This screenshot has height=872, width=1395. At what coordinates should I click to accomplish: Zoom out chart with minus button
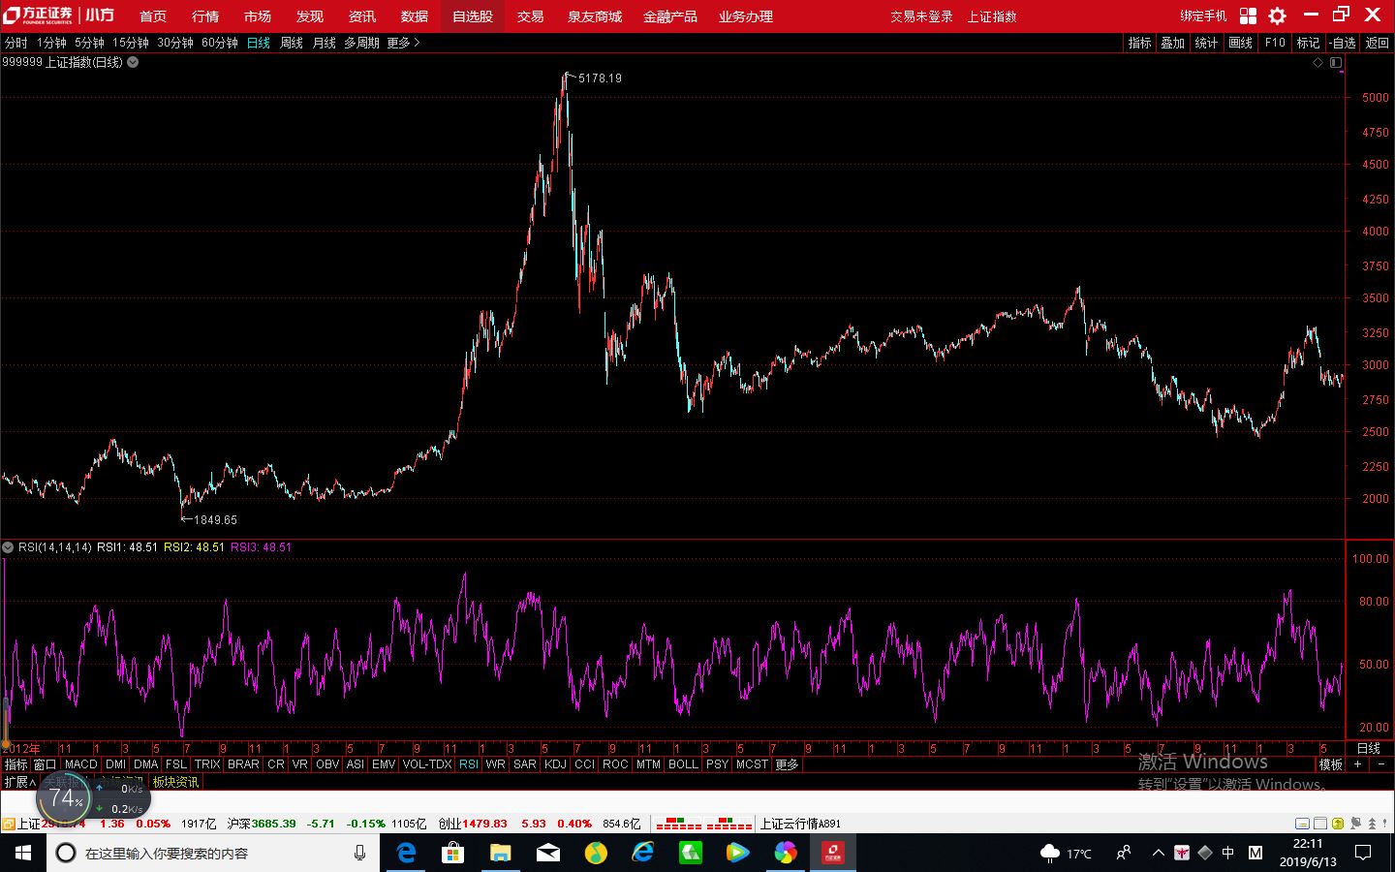coord(1381,764)
